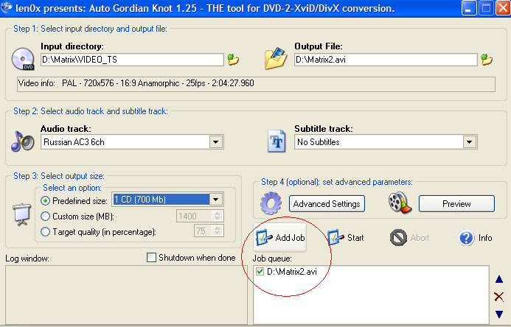The height and width of the screenshot is (327, 511).
Task: Select Predefined size radio option
Action: (45, 201)
